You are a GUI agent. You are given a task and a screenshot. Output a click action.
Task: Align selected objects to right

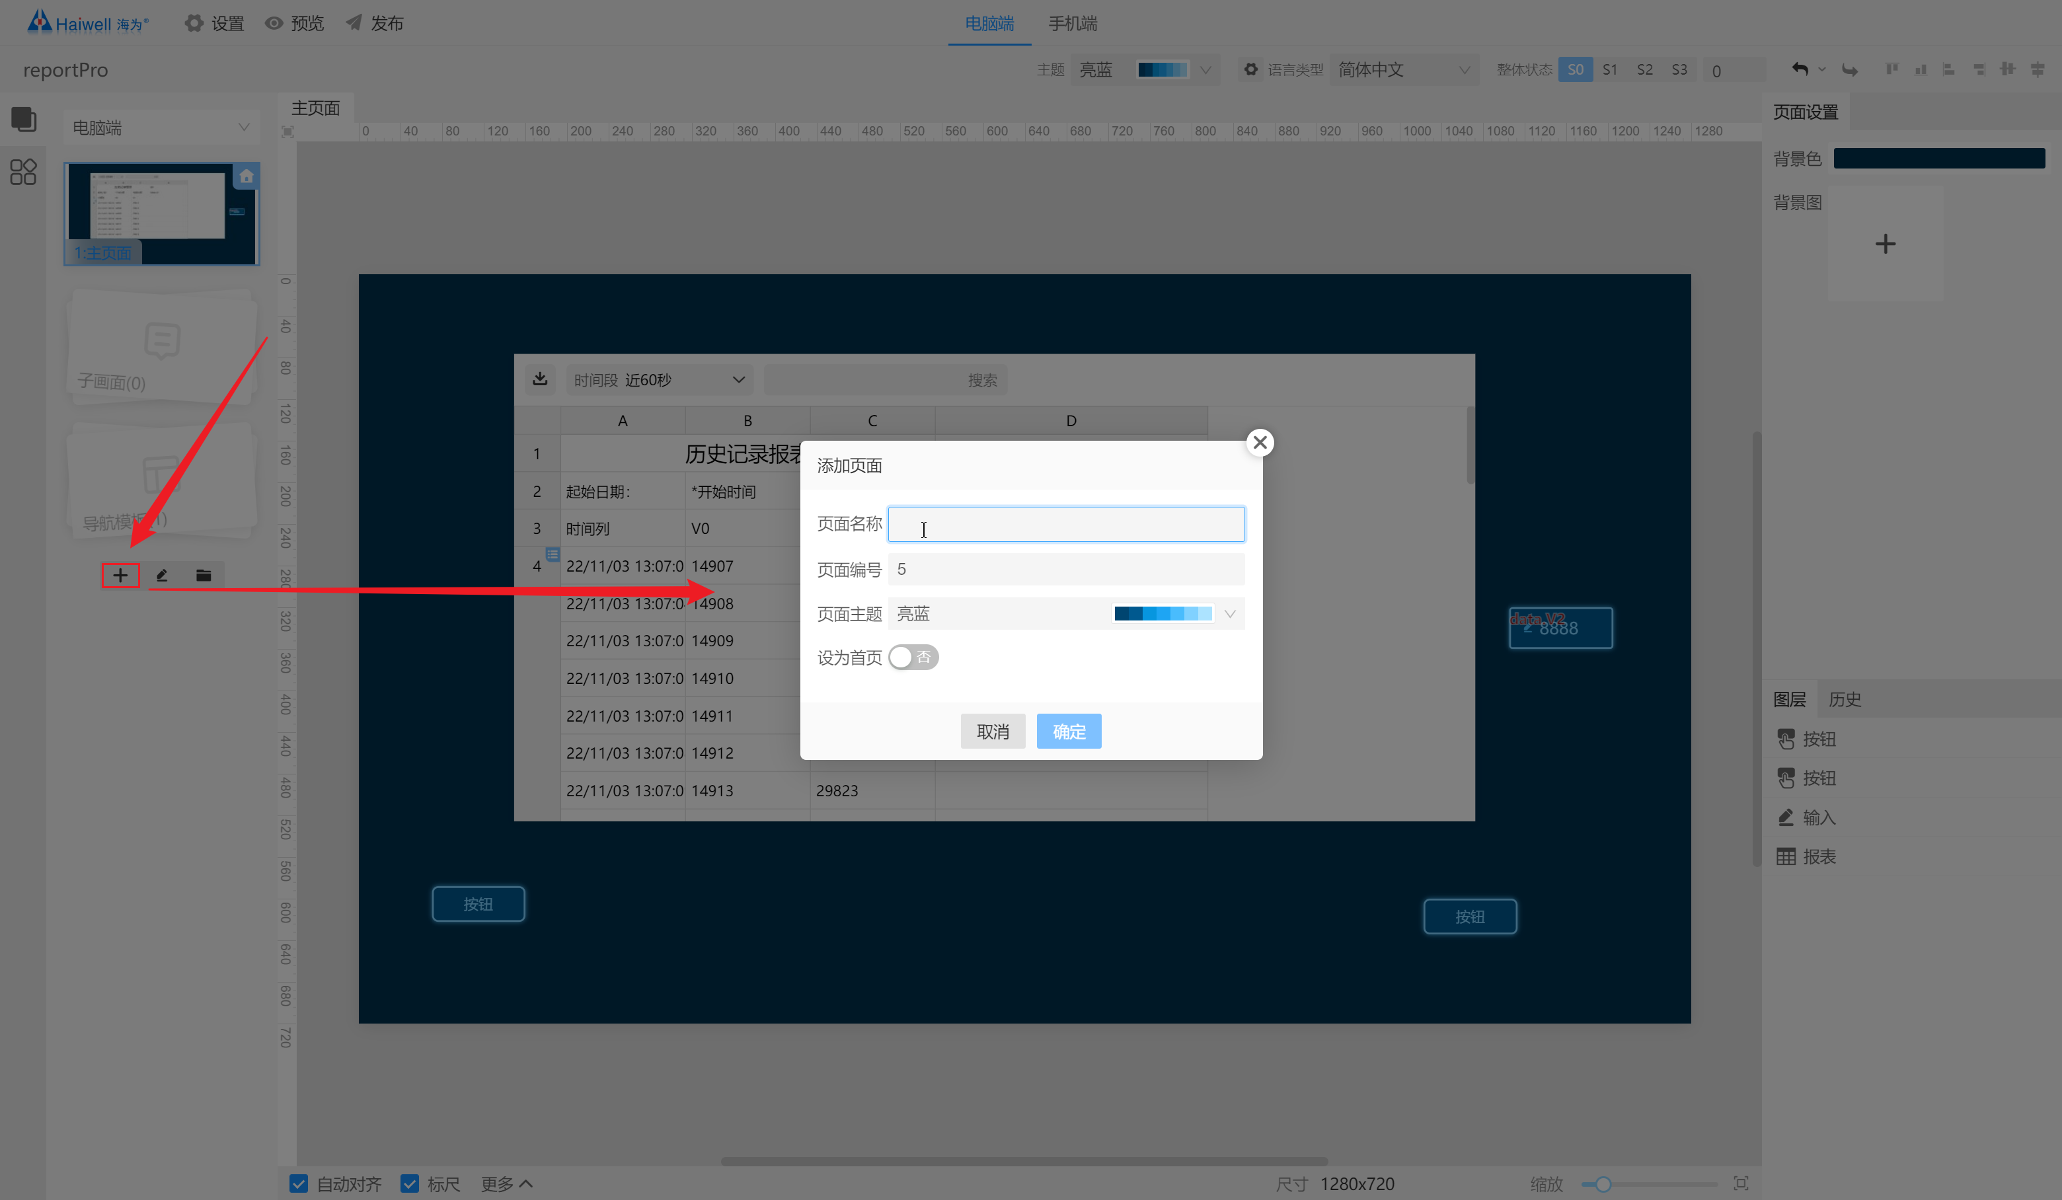click(1979, 69)
